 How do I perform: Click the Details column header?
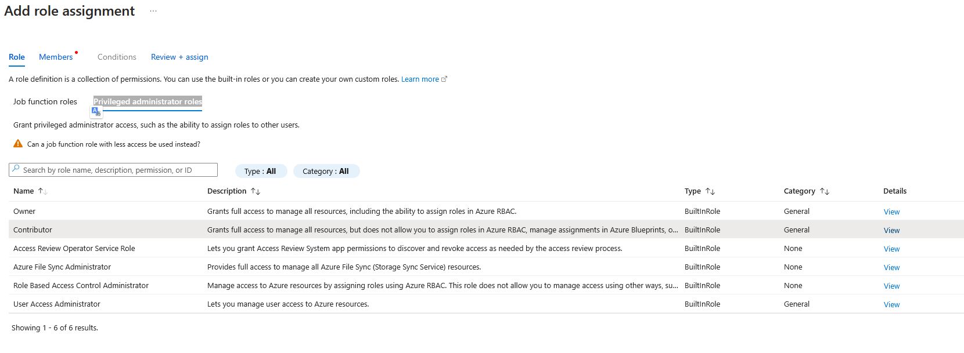pos(895,191)
